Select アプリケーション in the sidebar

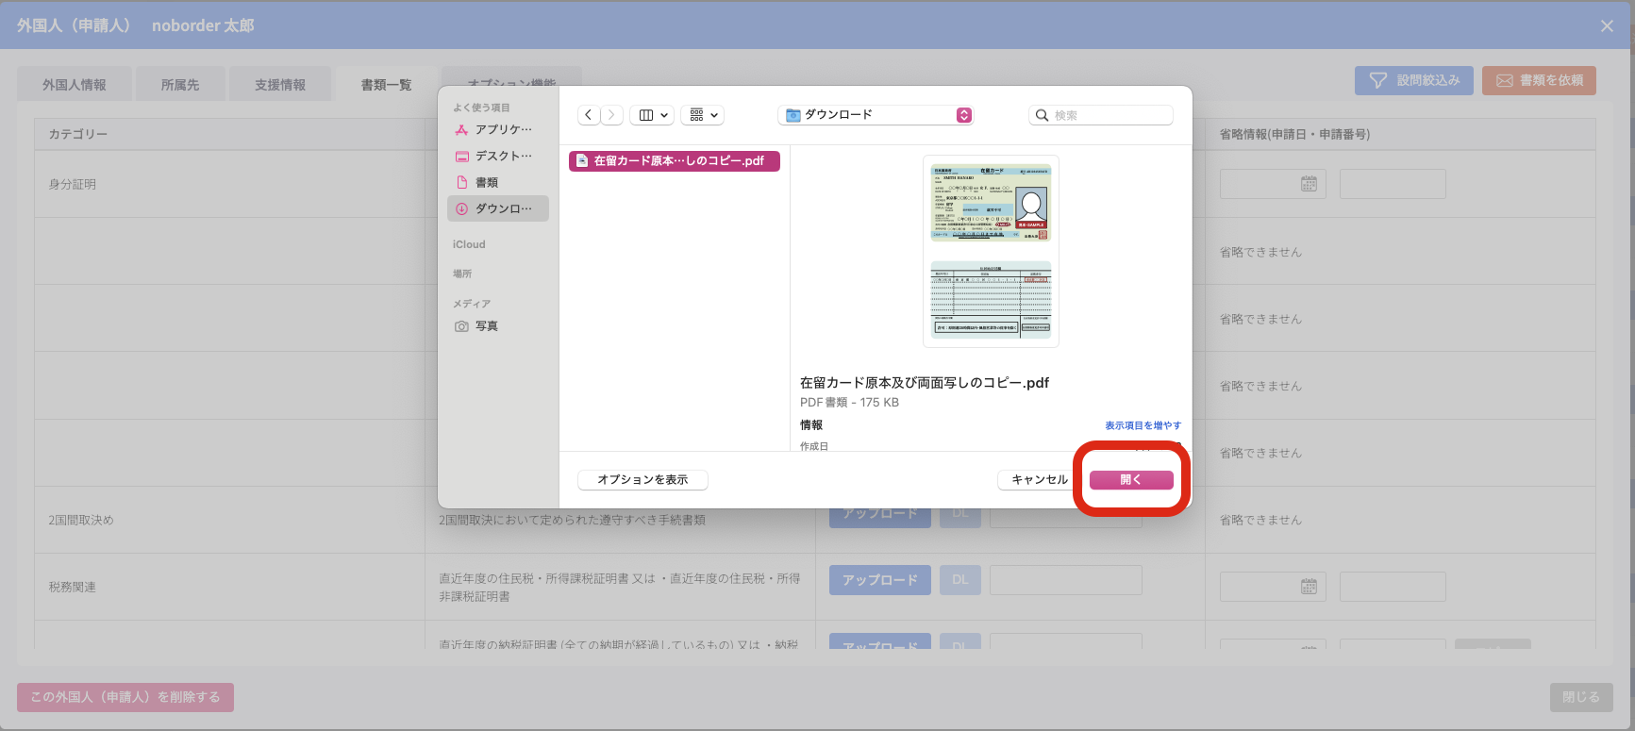(x=502, y=129)
